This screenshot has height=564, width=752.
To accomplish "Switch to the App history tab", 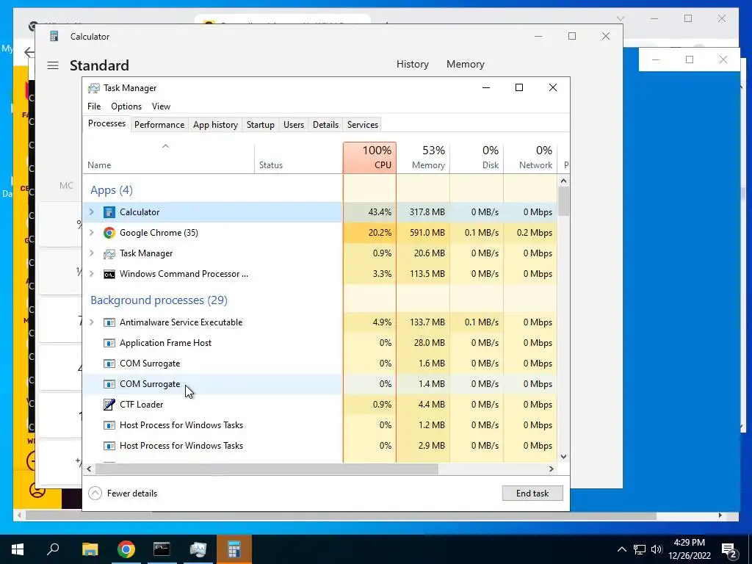I will click(215, 125).
